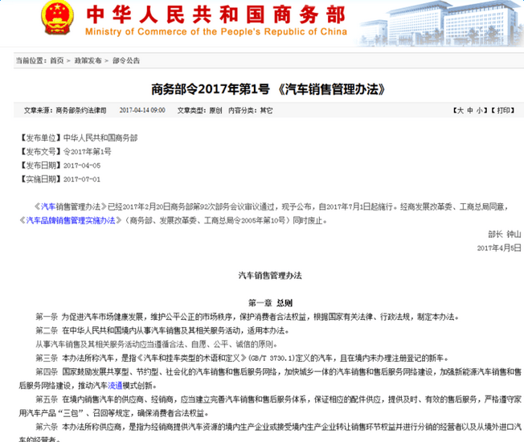Set font size to 大
524x442 pixels.
click(x=461, y=111)
